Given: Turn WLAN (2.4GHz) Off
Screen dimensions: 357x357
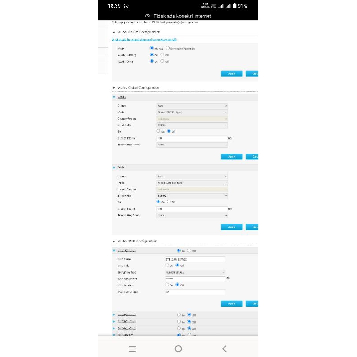Looking at the screenshot, I should point(162,54).
